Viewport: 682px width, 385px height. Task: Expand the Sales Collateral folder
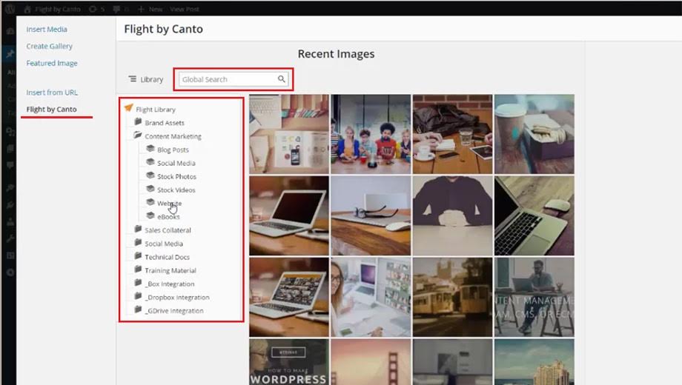pyautogui.click(x=138, y=230)
